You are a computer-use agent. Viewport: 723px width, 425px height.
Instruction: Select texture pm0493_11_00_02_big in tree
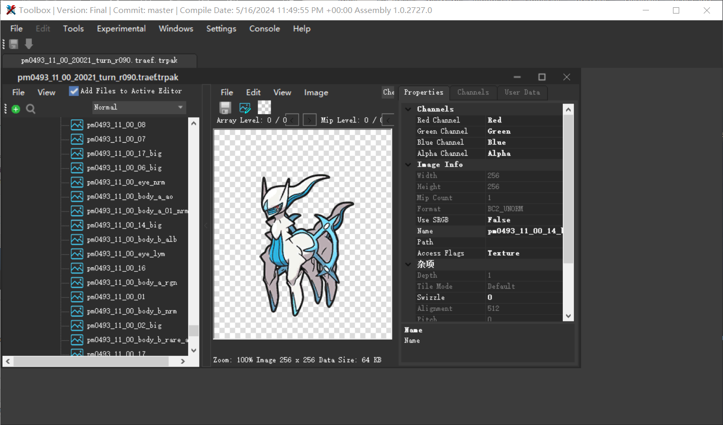[x=125, y=326]
